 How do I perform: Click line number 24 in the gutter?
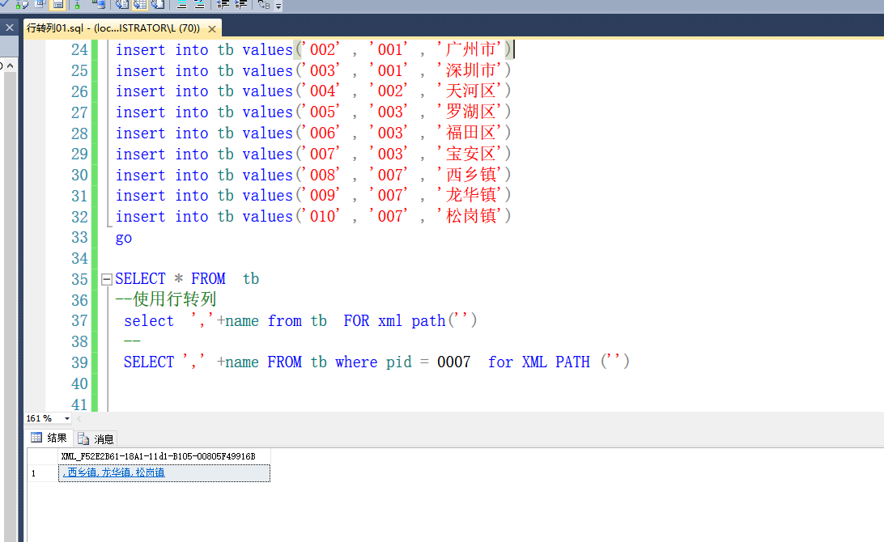(79, 50)
